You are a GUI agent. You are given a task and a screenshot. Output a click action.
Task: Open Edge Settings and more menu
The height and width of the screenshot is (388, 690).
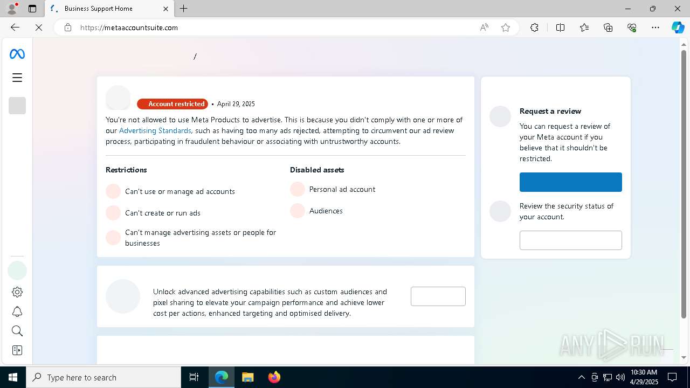tap(655, 27)
